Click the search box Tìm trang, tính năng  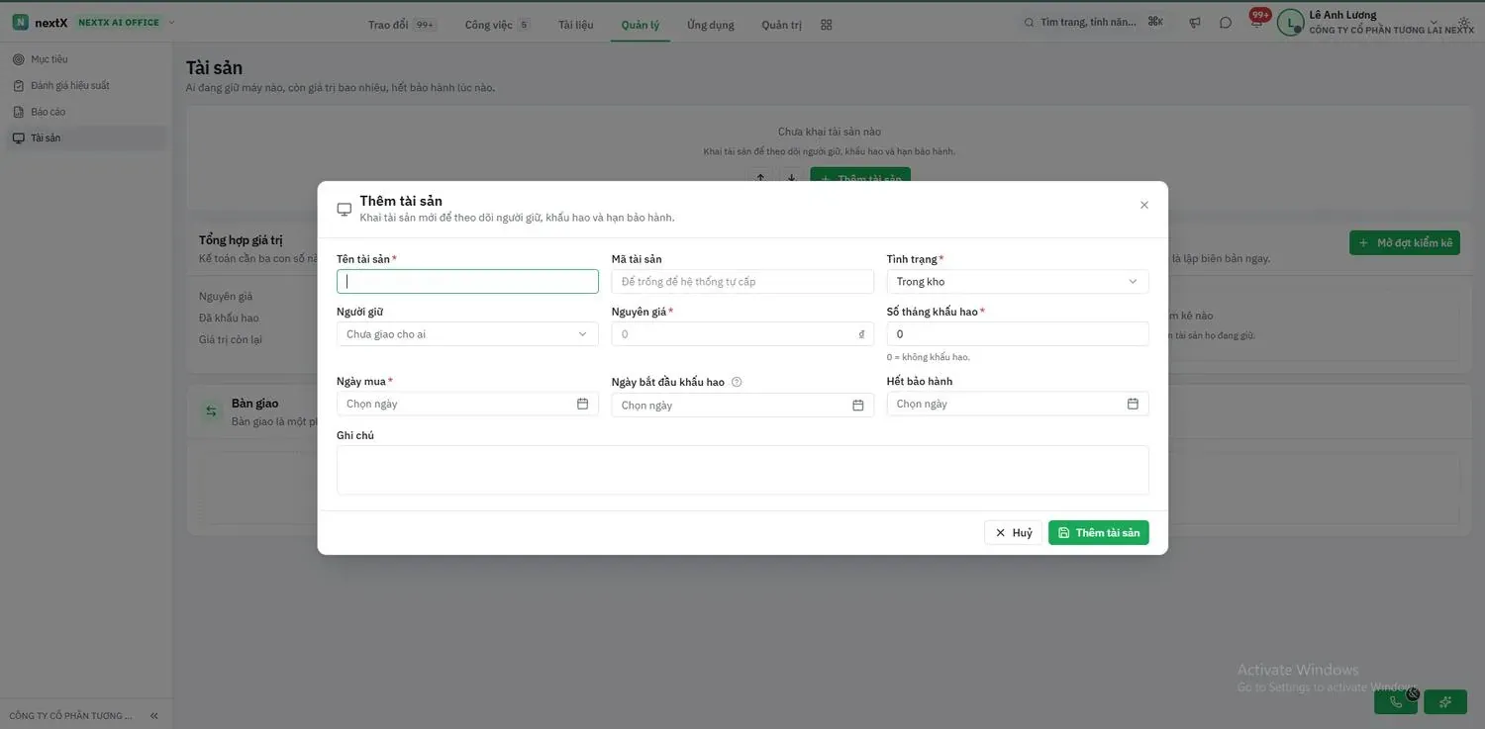tap(1094, 23)
